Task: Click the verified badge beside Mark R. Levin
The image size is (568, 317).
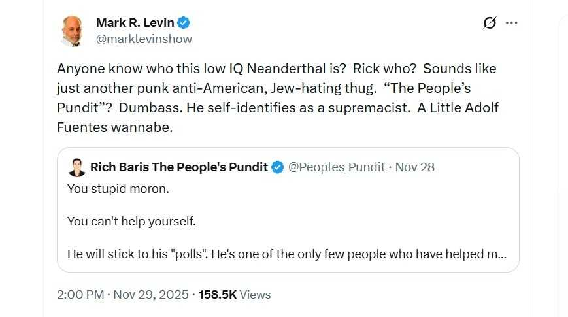Action: [184, 23]
